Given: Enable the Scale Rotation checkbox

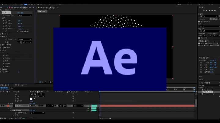Looking at the screenshot, I should tap(18, 31).
